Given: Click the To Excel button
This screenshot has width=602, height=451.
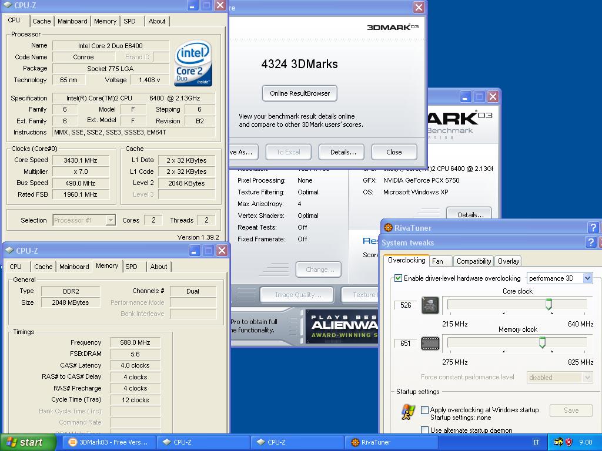Looking at the screenshot, I should coord(288,152).
